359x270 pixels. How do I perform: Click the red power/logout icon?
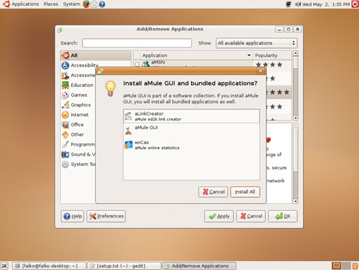(x=355, y=4)
